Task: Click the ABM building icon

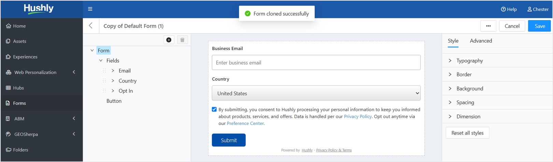Action: 8,119
